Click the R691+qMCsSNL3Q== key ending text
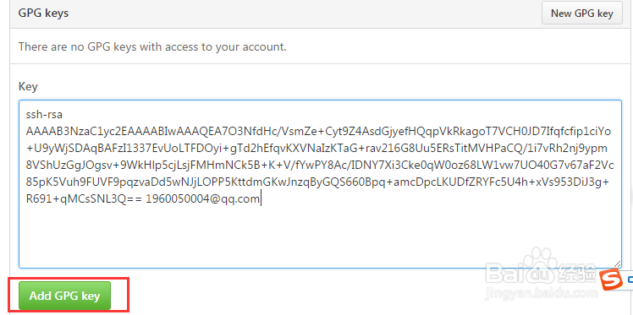The image size is (633, 315). 84,198
